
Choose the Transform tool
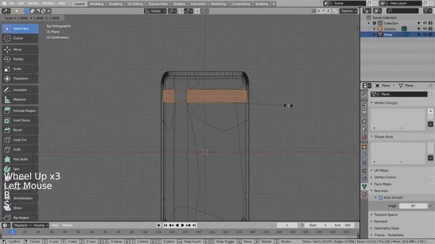point(20,79)
